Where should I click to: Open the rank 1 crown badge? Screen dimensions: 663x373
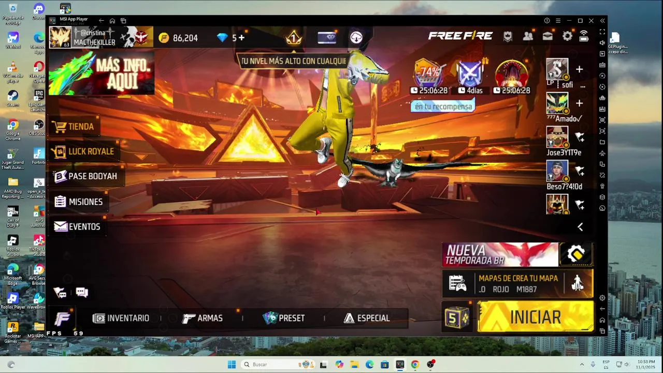pos(294,37)
